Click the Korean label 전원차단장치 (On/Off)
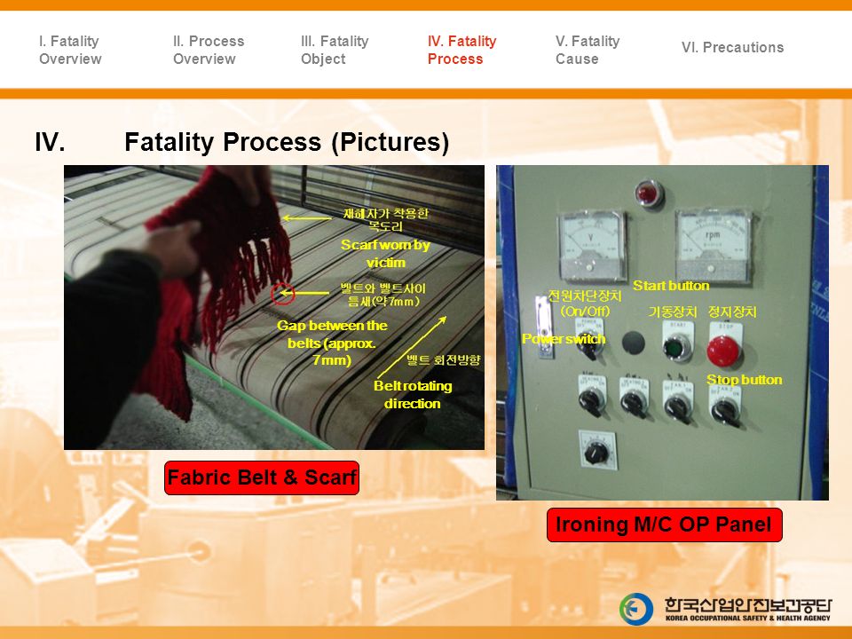Viewport: 852px width, 639px height. (x=584, y=304)
